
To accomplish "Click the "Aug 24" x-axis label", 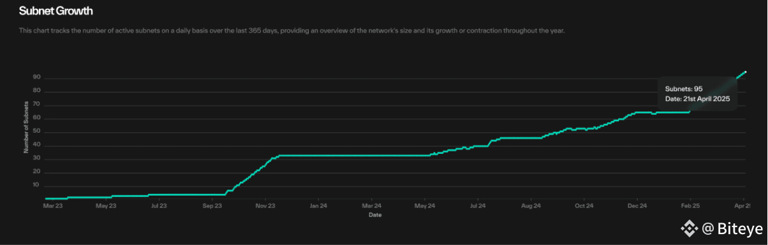I will coord(531,206).
